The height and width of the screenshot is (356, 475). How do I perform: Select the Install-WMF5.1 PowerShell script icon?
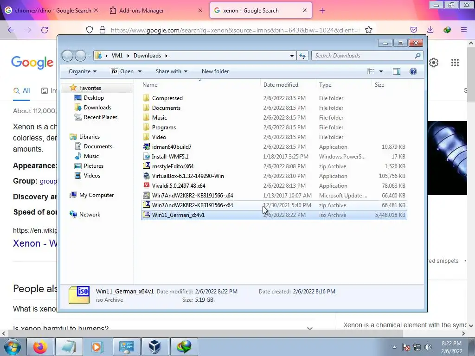pyautogui.click(x=147, y=157)
